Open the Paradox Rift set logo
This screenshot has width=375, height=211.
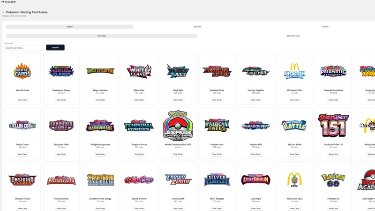(x=255, y=125)
